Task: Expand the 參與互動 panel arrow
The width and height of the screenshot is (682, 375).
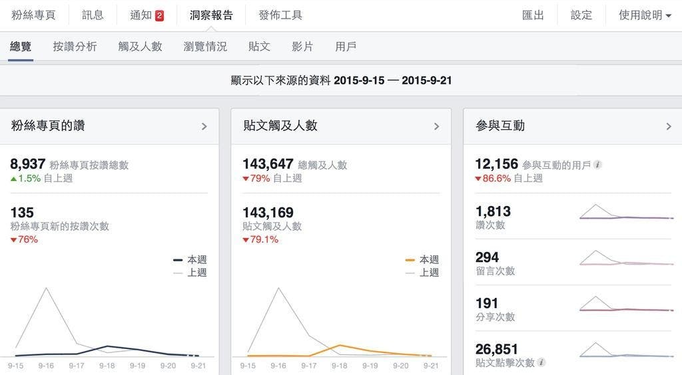Action: 669,126
